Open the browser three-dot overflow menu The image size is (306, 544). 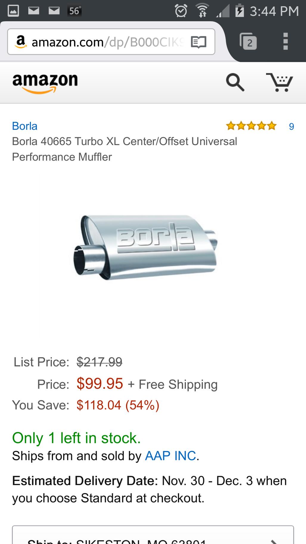[x=285, y=41]
